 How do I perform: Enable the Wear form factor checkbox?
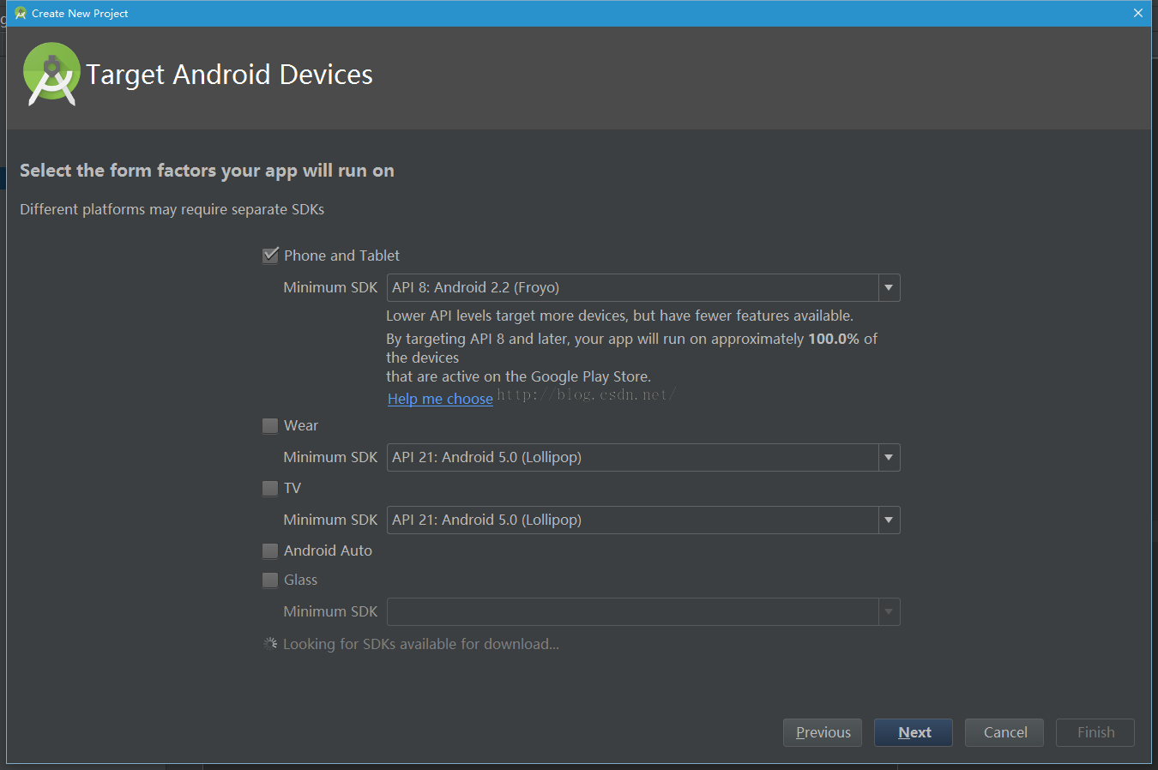pos(270,425)
